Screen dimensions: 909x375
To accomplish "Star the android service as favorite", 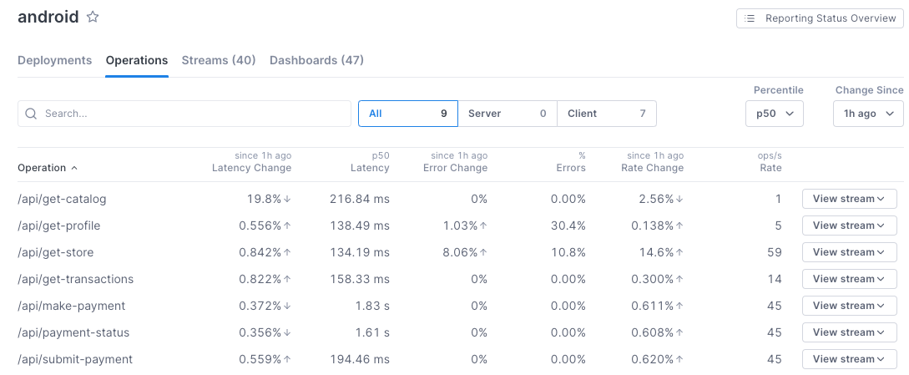I will click(93, 18).
